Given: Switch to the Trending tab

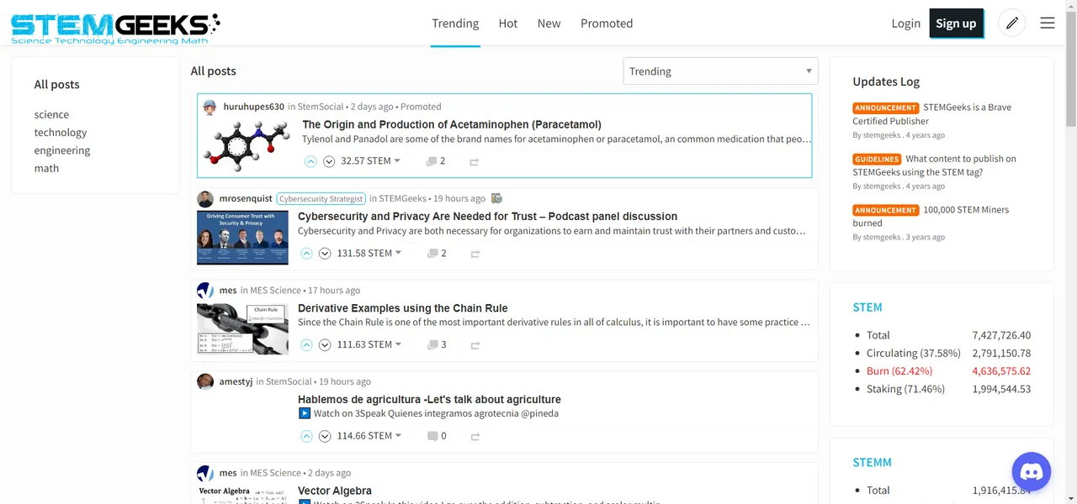Looking at the screenshot, I should click(x=455, y=24).
